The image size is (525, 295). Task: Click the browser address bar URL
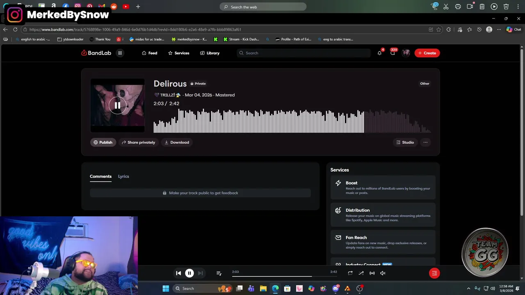(135, 29)
